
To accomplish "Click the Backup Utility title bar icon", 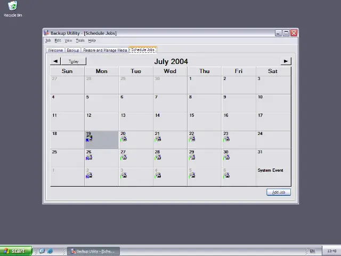I will click(x=46, y=33).
